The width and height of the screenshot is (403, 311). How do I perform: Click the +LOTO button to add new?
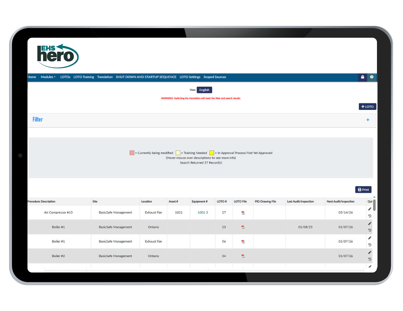(367, 107)
